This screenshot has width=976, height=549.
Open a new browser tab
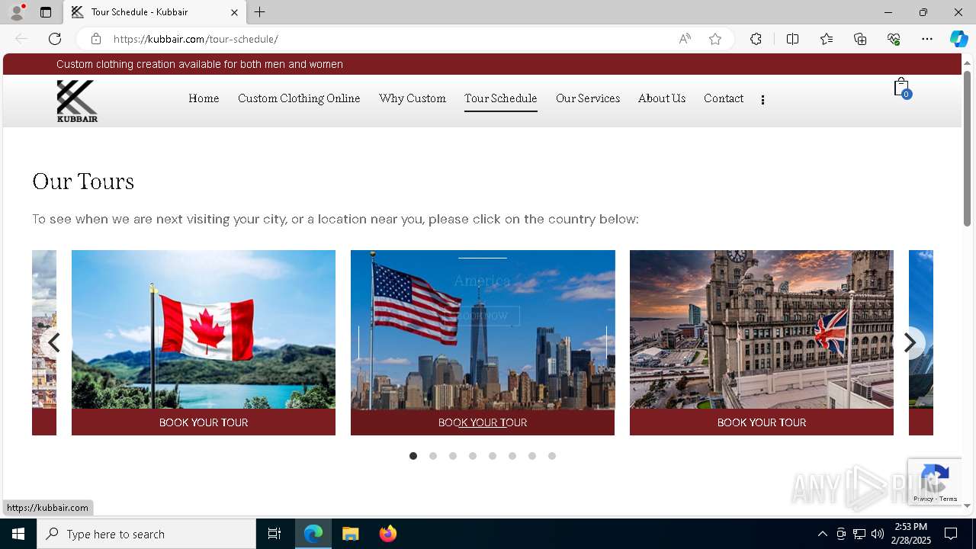click(x=260, y=12)
